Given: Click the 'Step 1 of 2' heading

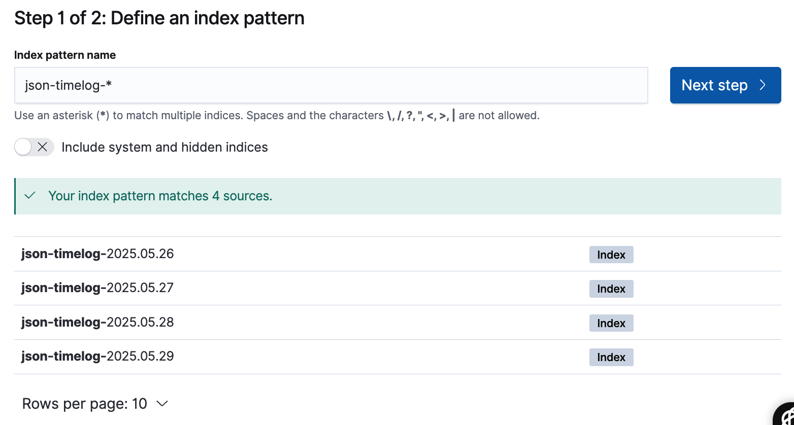Looking at the screenshot, I should point(159,18).
